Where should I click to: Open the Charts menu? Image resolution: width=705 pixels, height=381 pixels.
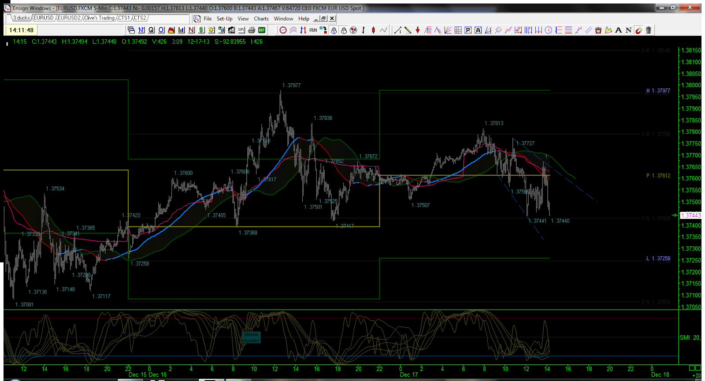[x=261, y=18]
